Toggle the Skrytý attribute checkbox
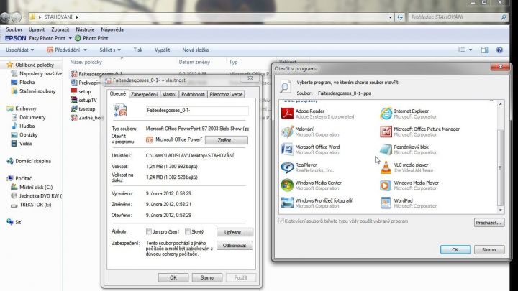Screen dimensions: 518x291 pyautogui.click(x=188, y=231)
